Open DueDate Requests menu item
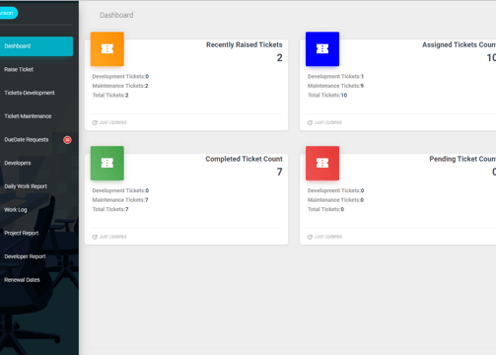Viewport: 496px width, 355px height. (x=27, y=140)
